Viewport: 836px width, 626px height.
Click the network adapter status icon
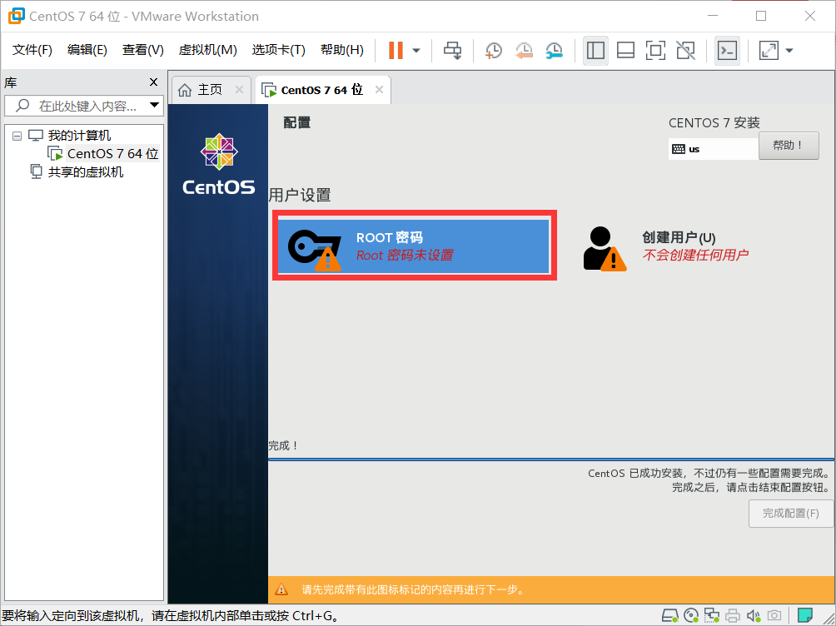pyautogui.click(x=712, y=616)
